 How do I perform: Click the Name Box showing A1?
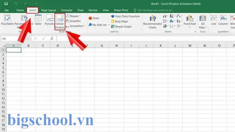coord(13,38)
